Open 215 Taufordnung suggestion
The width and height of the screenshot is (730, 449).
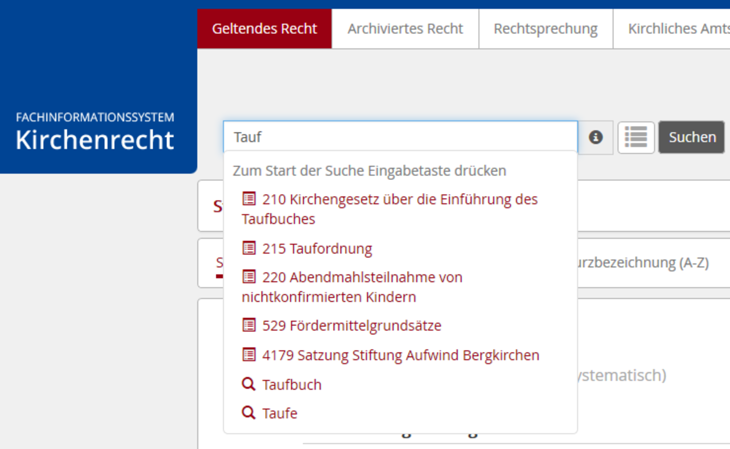tap(317, 249)
